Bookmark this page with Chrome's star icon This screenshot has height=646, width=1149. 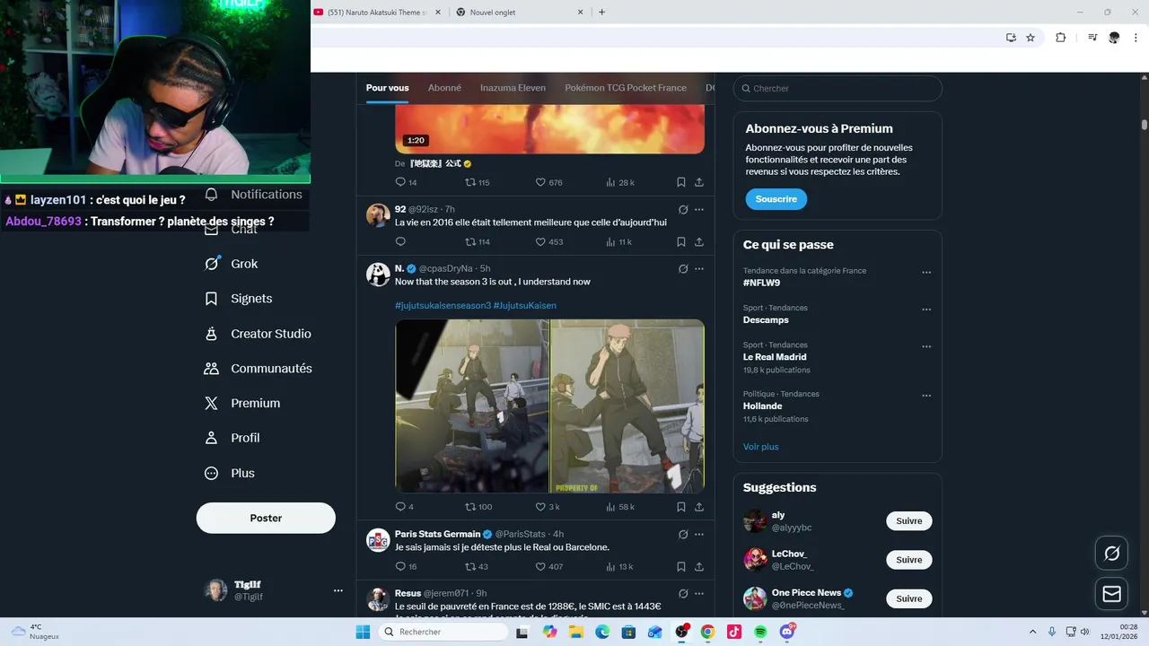(x=1031, y=38)
